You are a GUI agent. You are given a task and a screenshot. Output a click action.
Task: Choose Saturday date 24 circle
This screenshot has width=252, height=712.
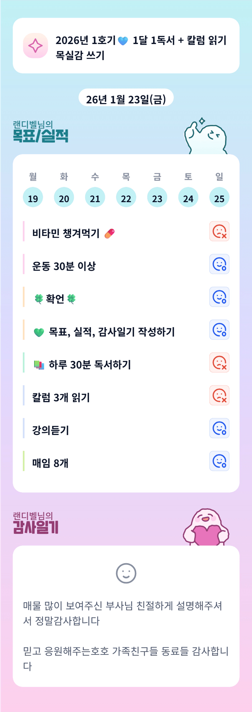(188, 197)
